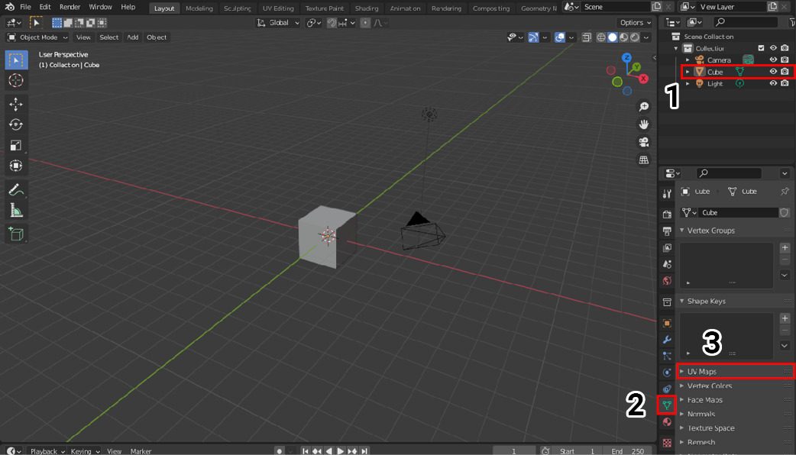This screenshot has width=796, height=455.
Task: Open the Object Mode dropdown
Action: pos(37,37)
